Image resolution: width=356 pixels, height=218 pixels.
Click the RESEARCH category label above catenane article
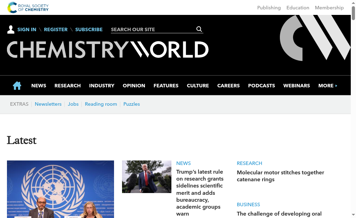[x=249, y=163]
